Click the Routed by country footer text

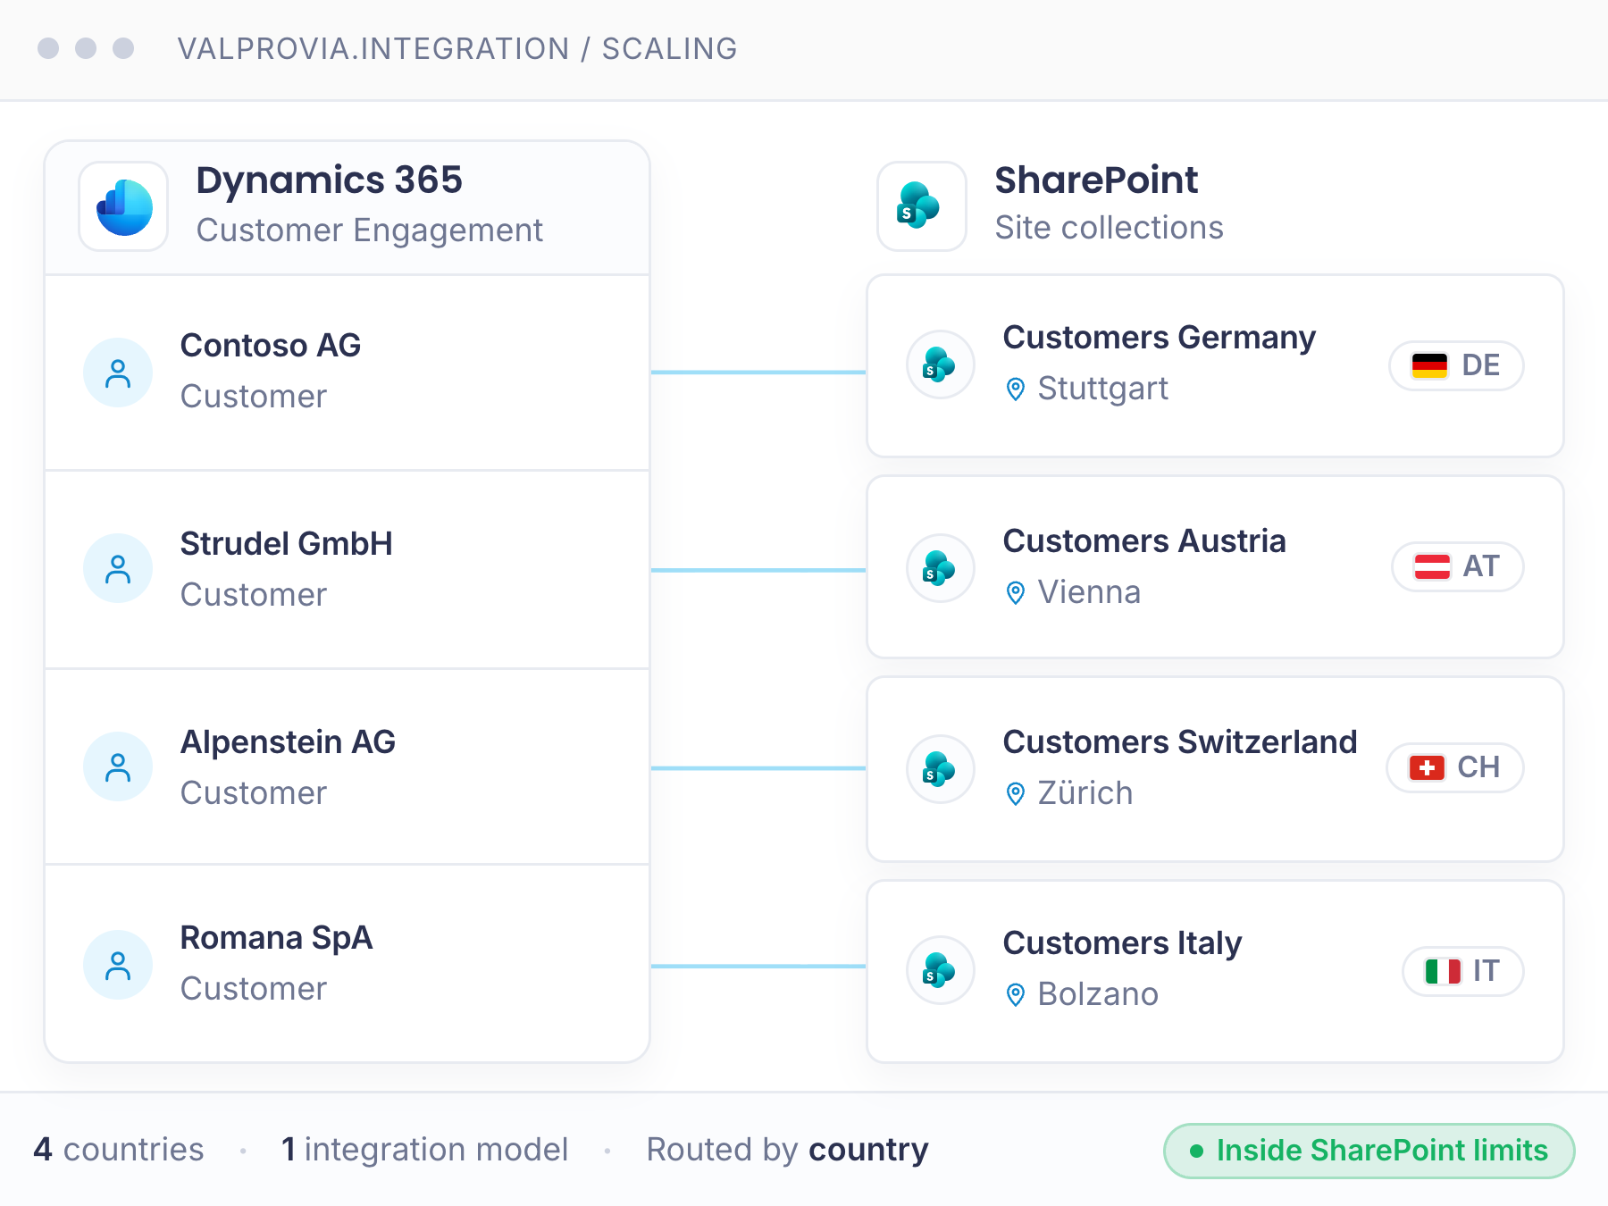pyautogui.click(x=787, y=1150)
